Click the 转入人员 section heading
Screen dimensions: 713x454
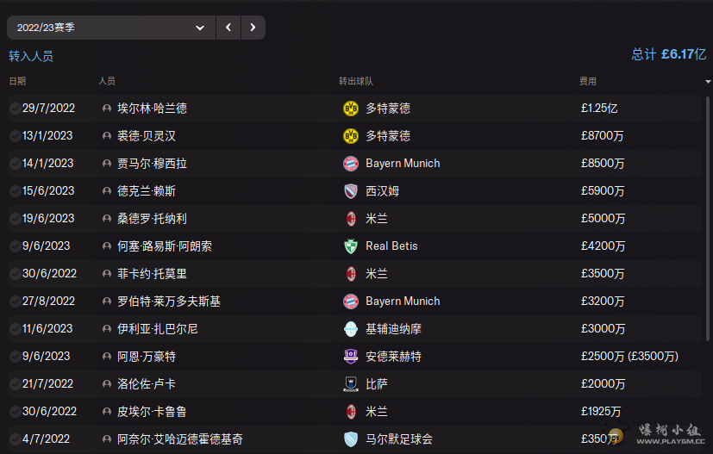31,56
